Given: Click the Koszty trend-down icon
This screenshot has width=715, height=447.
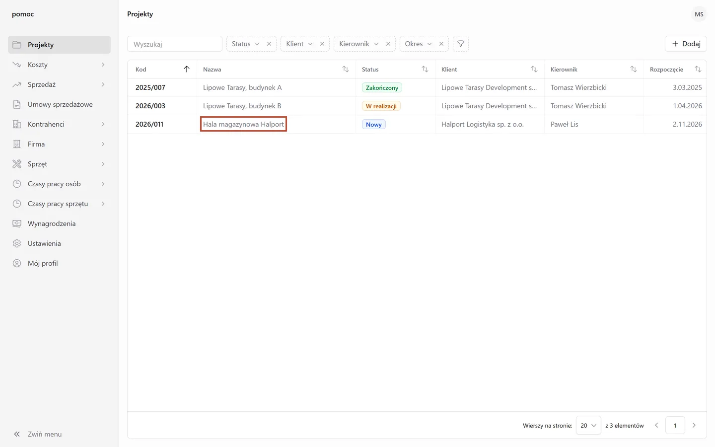Looking at the screenshot, I should tap(17, 65).
